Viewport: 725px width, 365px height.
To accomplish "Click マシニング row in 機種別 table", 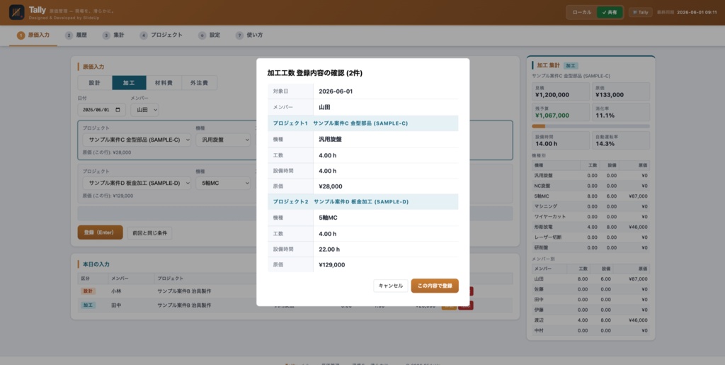I will (x=591, y=206).
